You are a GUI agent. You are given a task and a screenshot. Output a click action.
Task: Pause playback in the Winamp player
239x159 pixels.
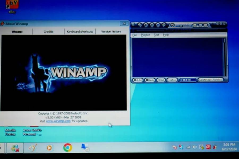pyautogui.click(x=152, y=25)
